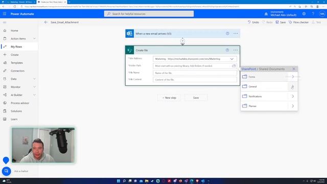This screenshot has height=184, width=327.
Task: Run Flow checker
Action: [x=298, y=22]
